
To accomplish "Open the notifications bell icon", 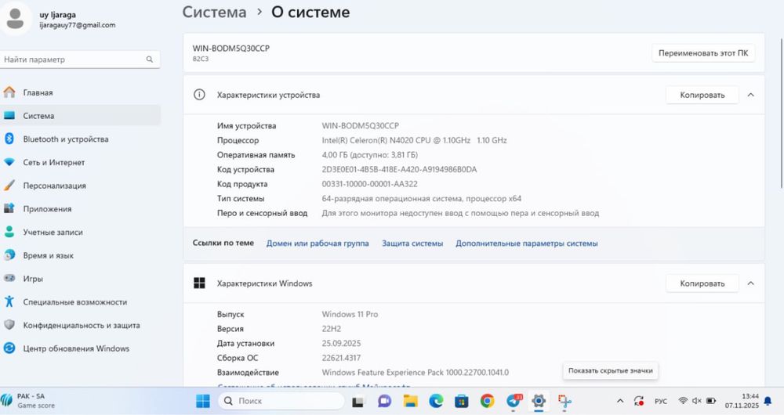I will [768, 401].
